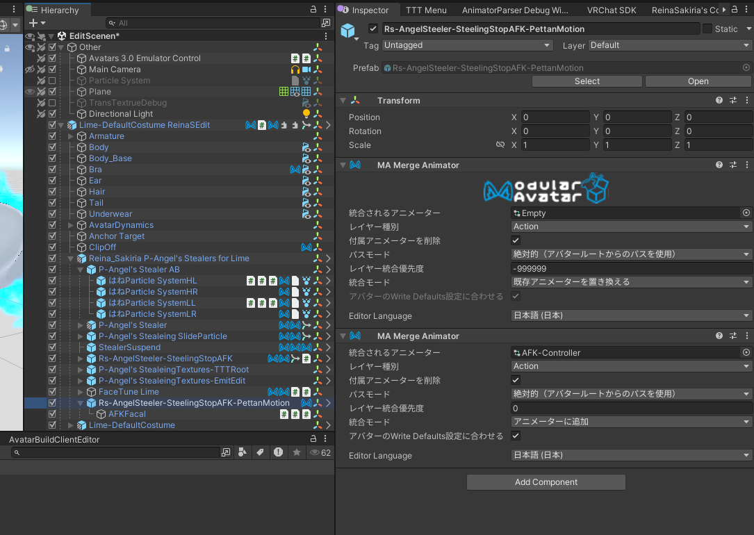Open the Tag dropdown showing Untagged
Image resolution: width=754 pixels, height=535 pixels.
coord(468,45)
